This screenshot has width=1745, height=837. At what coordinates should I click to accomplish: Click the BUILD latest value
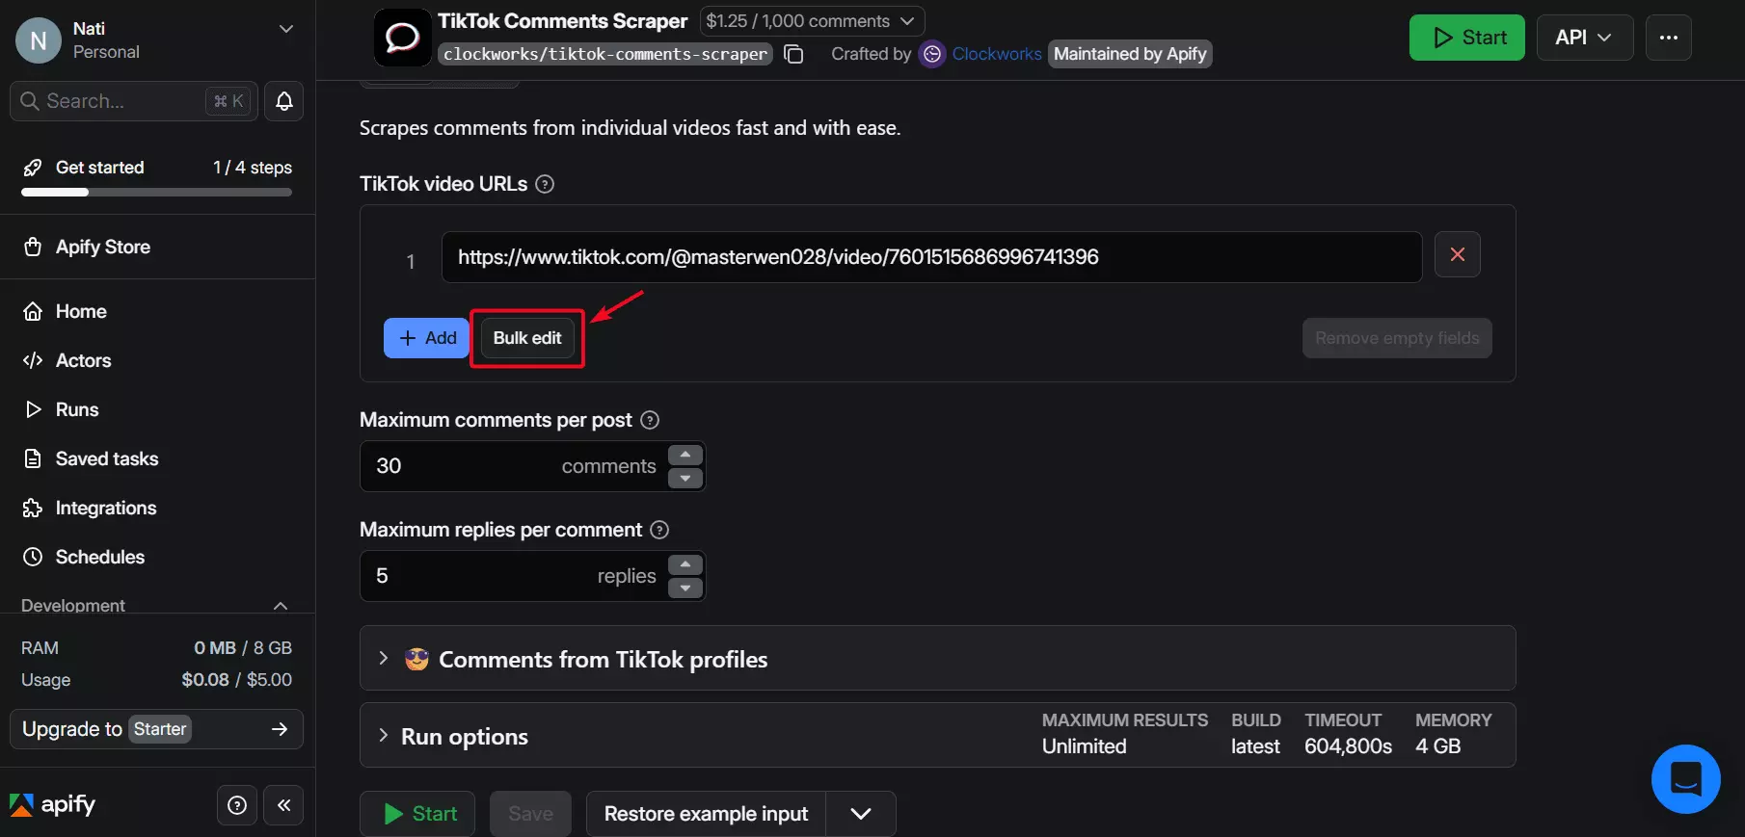click(x=1255, y=746)
